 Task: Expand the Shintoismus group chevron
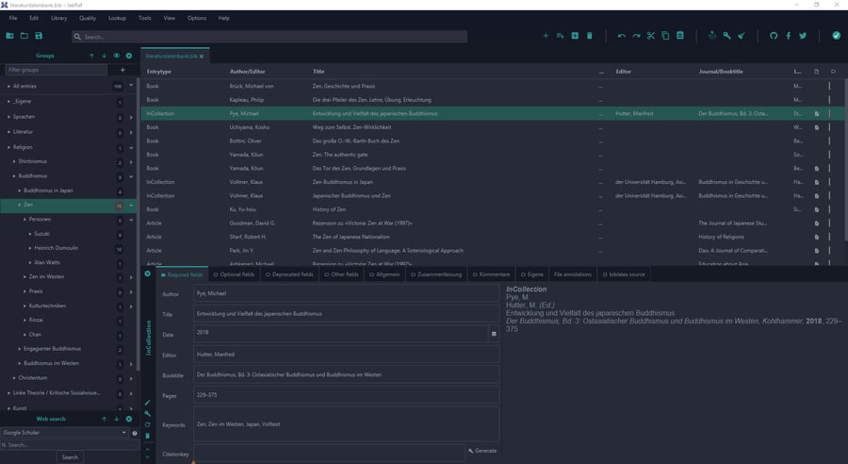point(131,162)
